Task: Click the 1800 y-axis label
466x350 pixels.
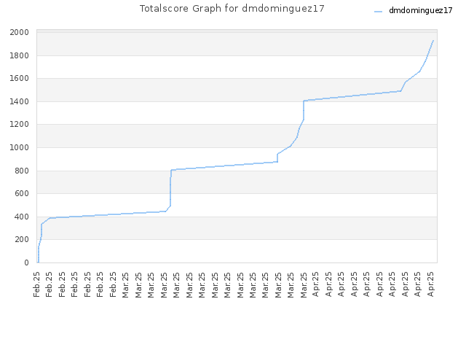Action: (20, 55)
